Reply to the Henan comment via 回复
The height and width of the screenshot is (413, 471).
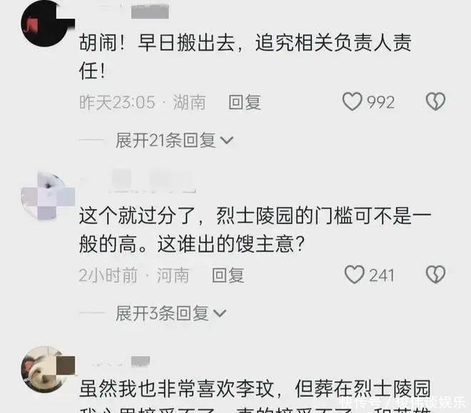[x=228, y=275]
